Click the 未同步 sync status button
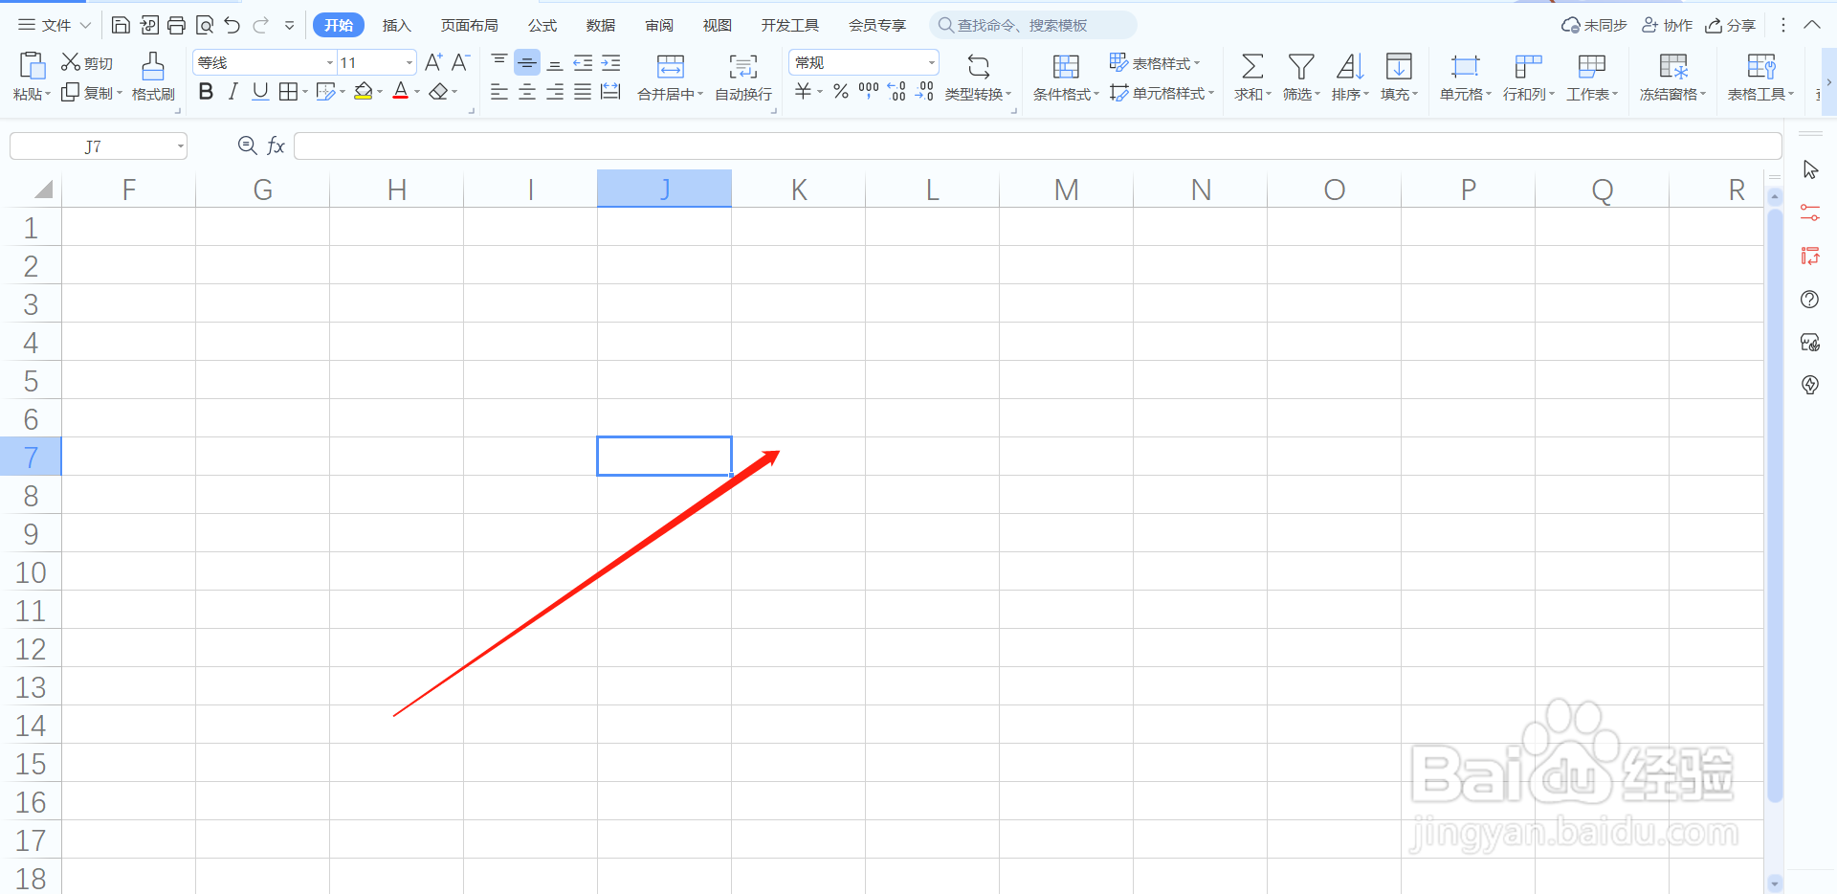 pyautogui.click(x=1594, y=25)
